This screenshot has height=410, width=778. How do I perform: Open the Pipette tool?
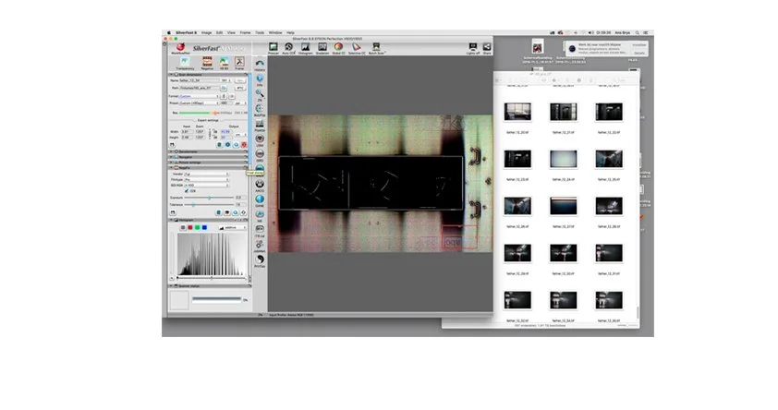tap(260, 125)
